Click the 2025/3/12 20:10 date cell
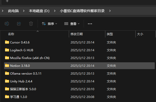This screenshot has height=102, width=156. point(82,89)
